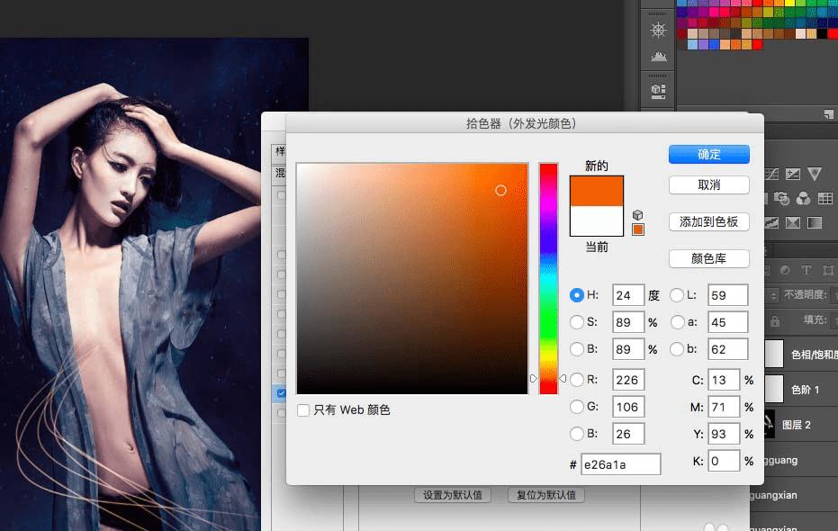The width and height of the screenshot is (838, 531).
Task: Click the R field showing 226
Action: 628,380
